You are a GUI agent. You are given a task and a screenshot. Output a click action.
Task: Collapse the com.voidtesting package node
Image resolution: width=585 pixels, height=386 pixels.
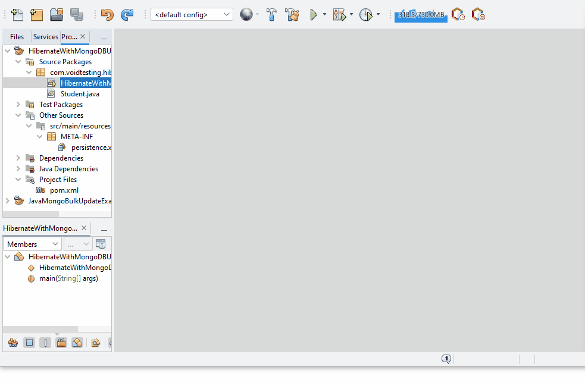pos(29,73)
